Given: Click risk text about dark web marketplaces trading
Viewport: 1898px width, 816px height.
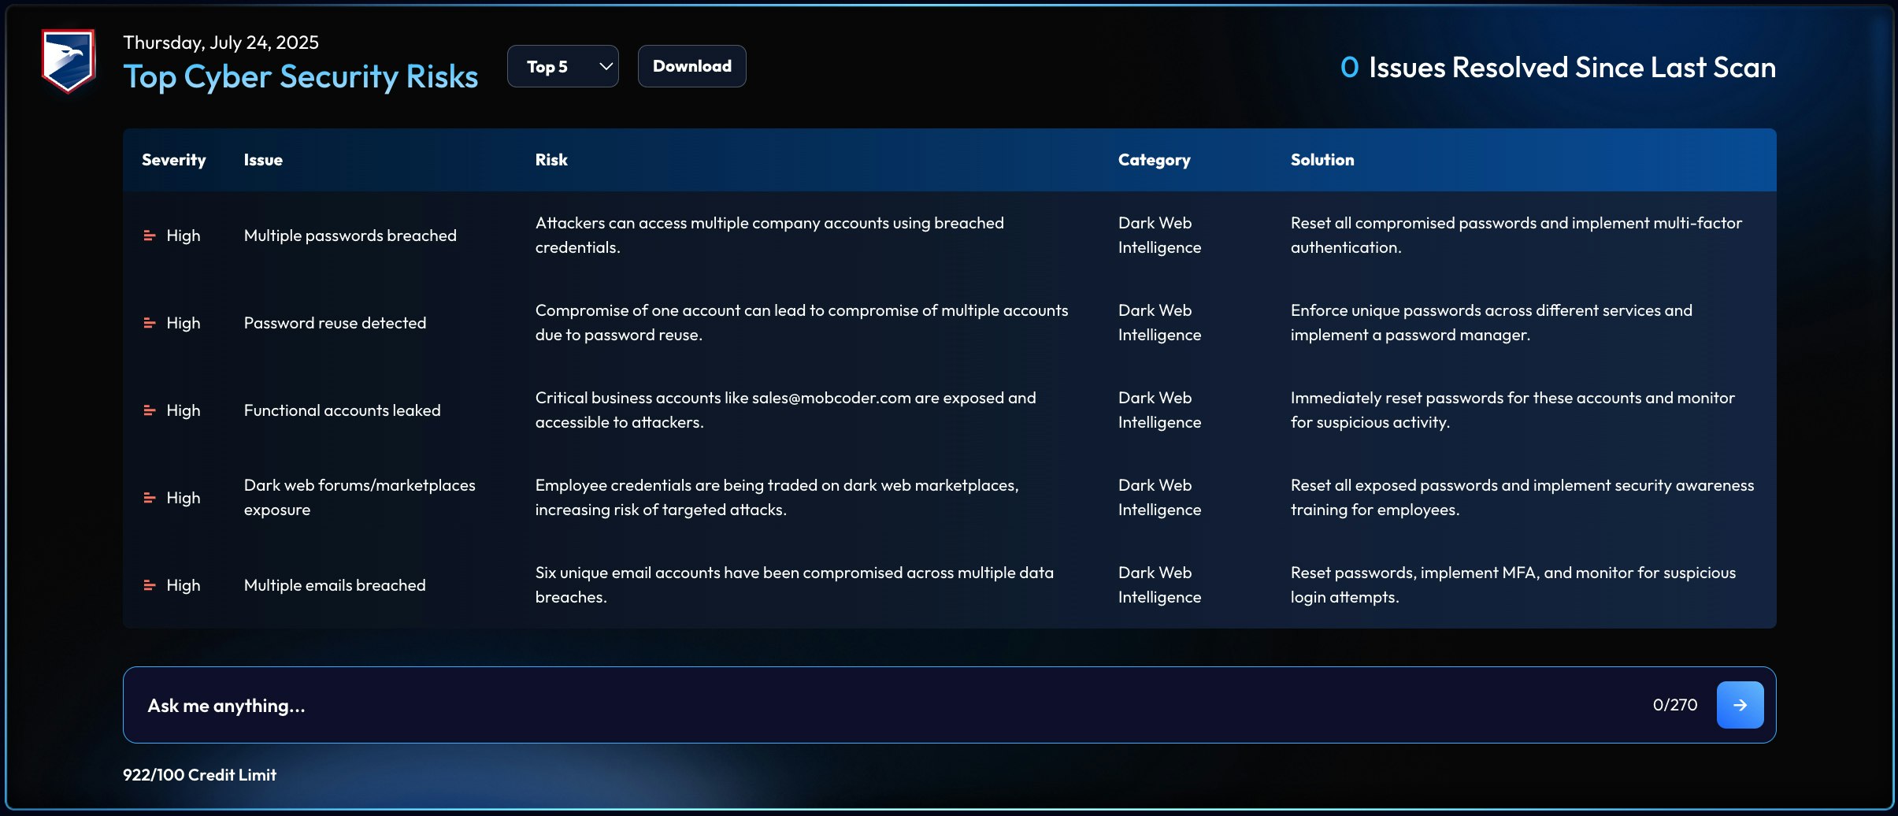Looking at the screenshot, I should pyautogui.click(x=777, y=498).
